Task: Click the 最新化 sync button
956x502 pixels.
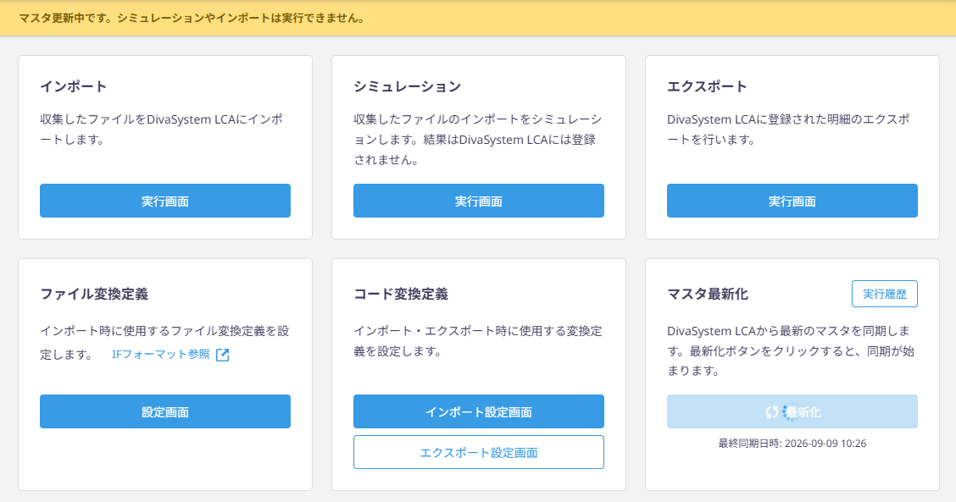Action: [792, 411]
